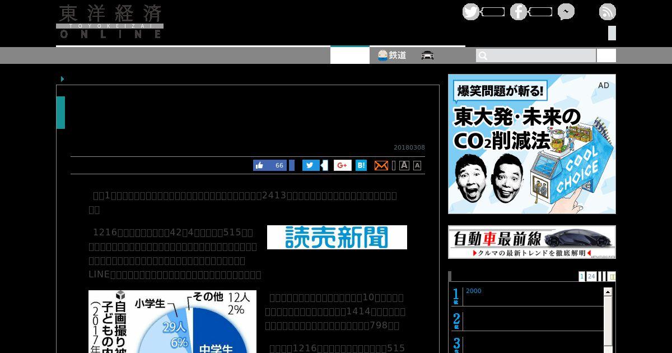Email the article via the orange envelope icon
The image size is (672, 353).
tap(381, 165)
